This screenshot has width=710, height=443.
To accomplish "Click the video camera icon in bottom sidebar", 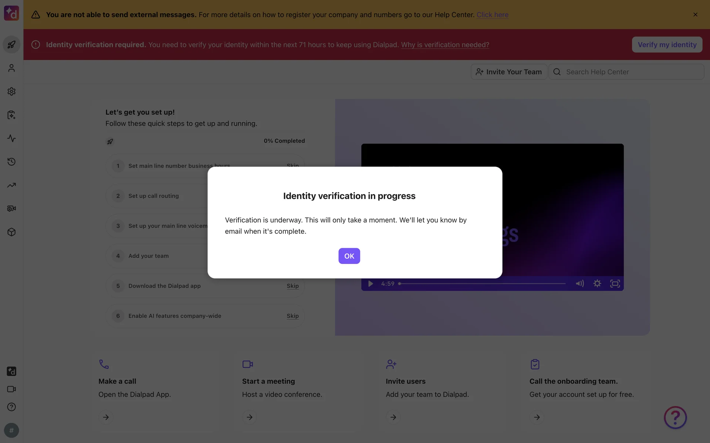I will (11, 389).
